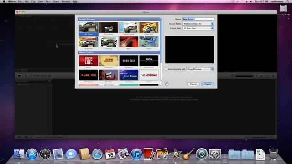Choose the Photo Album theme
Screen dimensions: 292x164
click(x=109, y=28)
